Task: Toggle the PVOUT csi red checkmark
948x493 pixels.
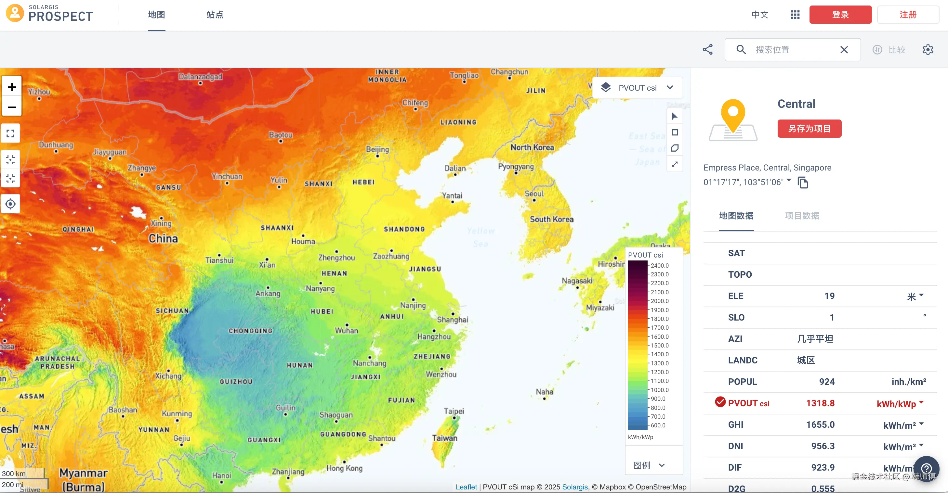Action: [720, 402]
